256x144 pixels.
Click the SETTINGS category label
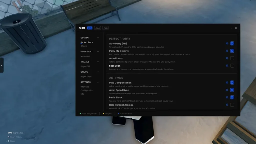coord(85,82)
